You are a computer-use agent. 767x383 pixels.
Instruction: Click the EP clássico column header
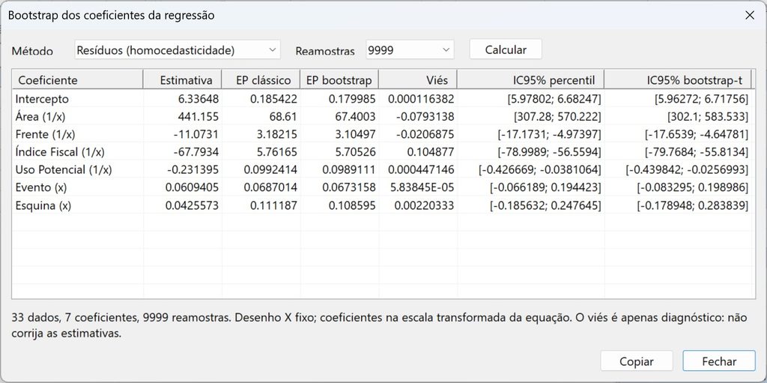(261, 80)
